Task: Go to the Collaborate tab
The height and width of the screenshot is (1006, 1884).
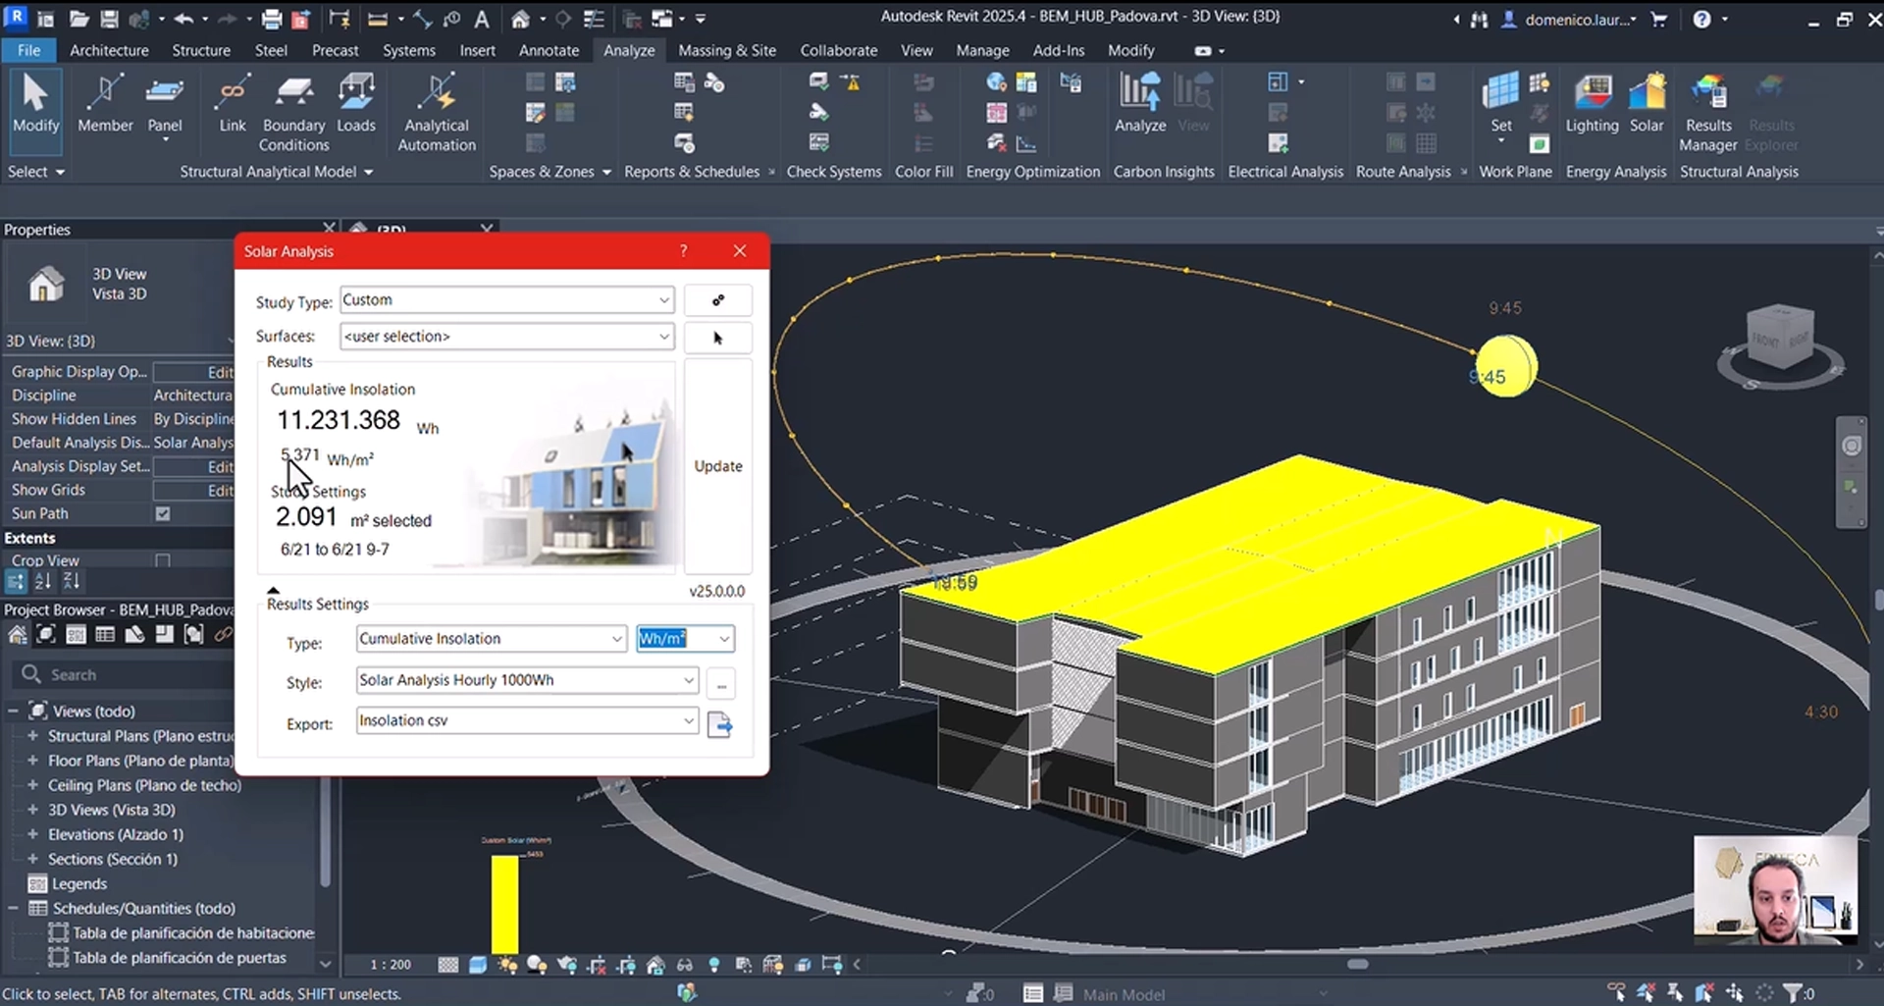Action: 839,50
